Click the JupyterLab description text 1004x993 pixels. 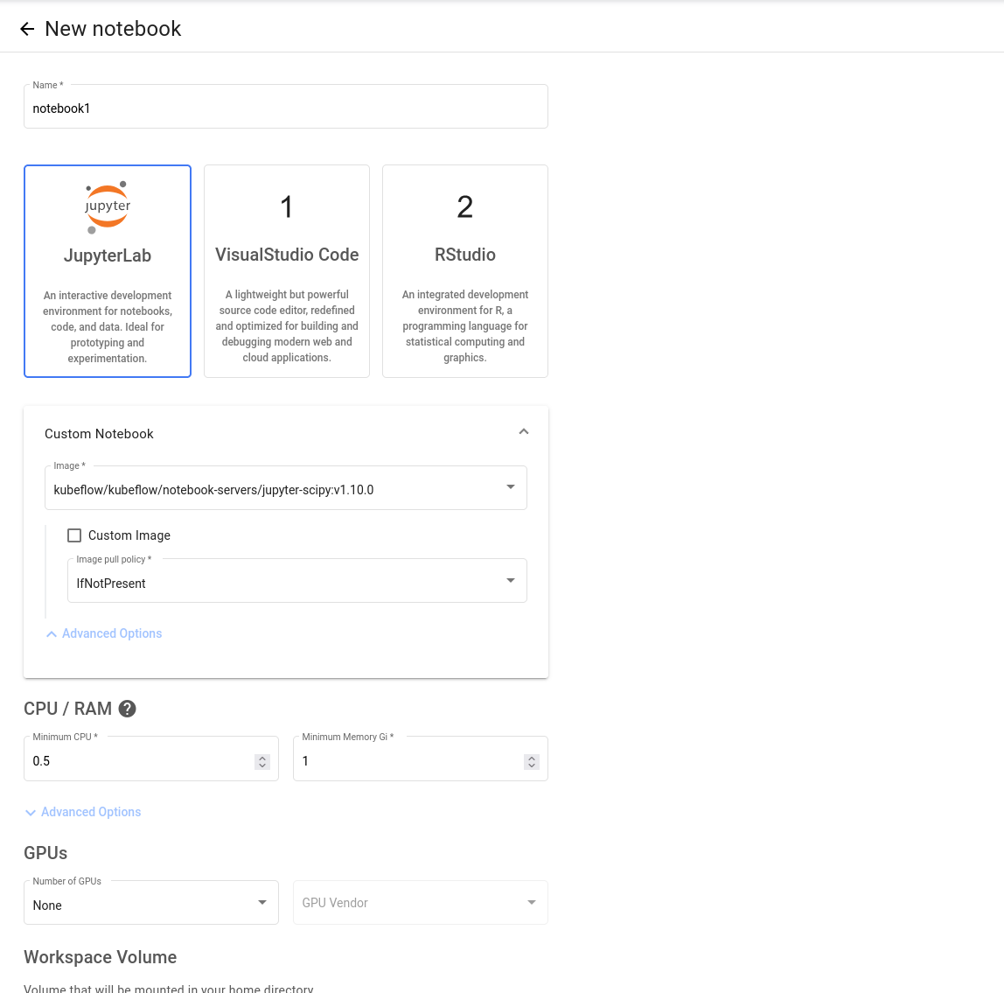click(x=108, y=326)
